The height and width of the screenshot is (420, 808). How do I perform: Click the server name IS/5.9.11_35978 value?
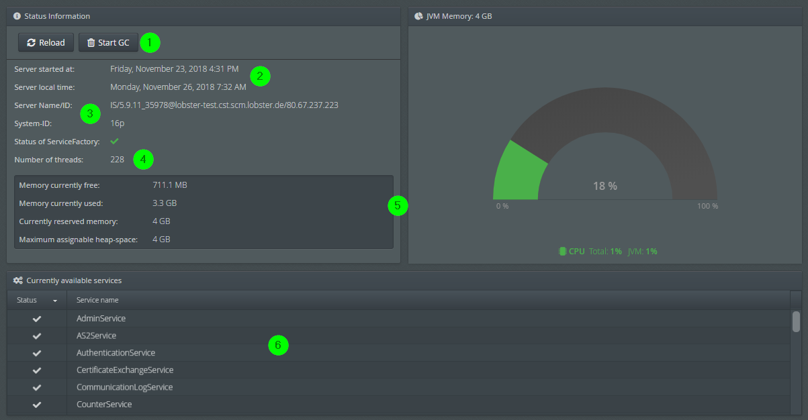coord(224,105)
